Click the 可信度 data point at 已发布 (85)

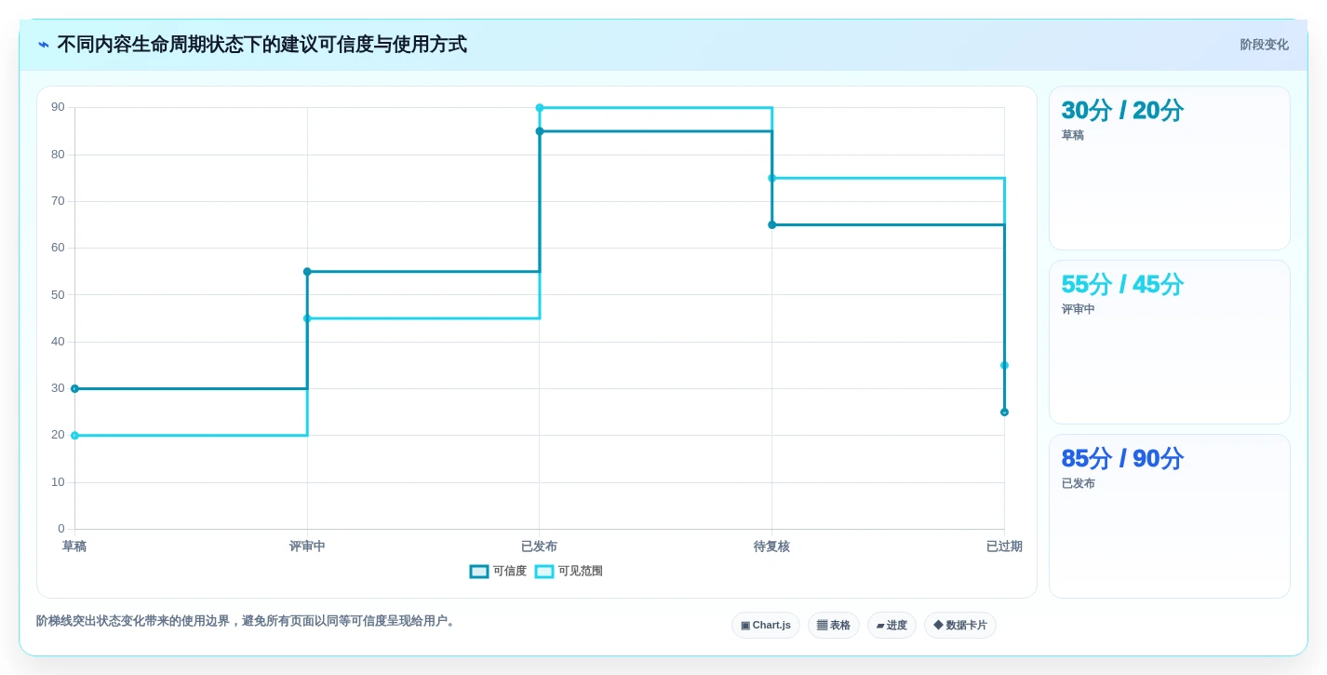coord(540,131)
